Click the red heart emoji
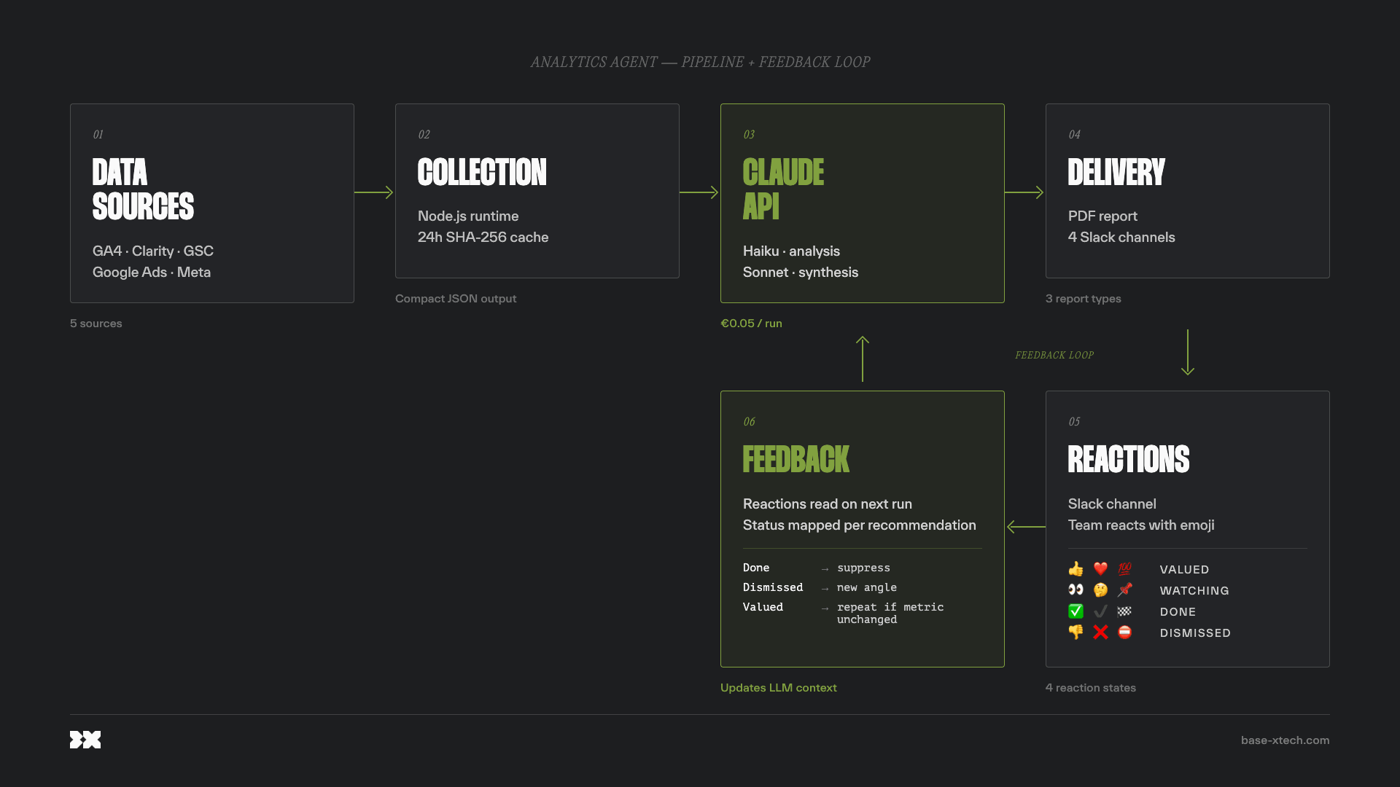 tap(1100, 569)
